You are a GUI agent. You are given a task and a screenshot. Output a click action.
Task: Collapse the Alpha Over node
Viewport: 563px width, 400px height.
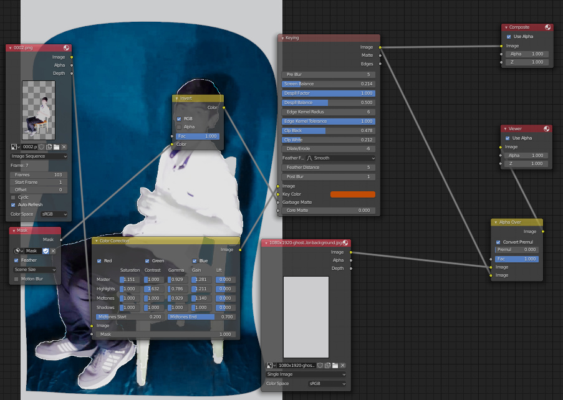tap(496, 222)
